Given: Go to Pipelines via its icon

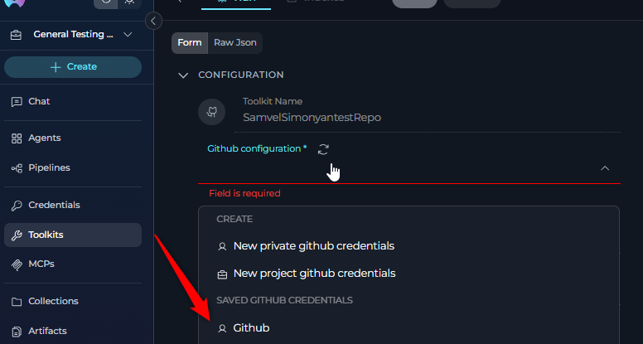Looking at the screenshot, I should point(17,168).
